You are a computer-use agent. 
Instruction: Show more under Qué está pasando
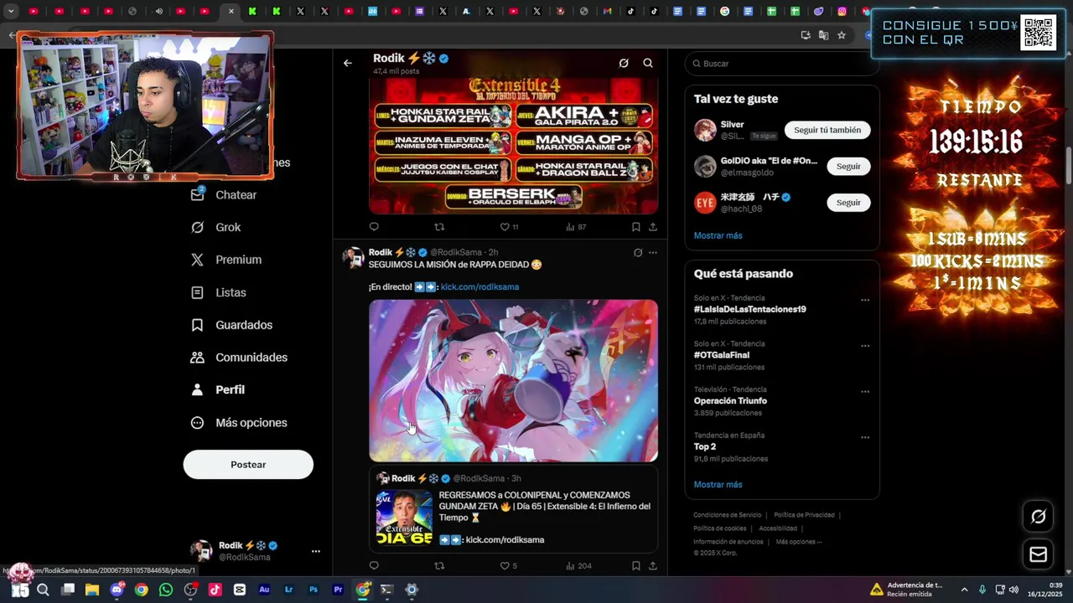tap(718, 484)
